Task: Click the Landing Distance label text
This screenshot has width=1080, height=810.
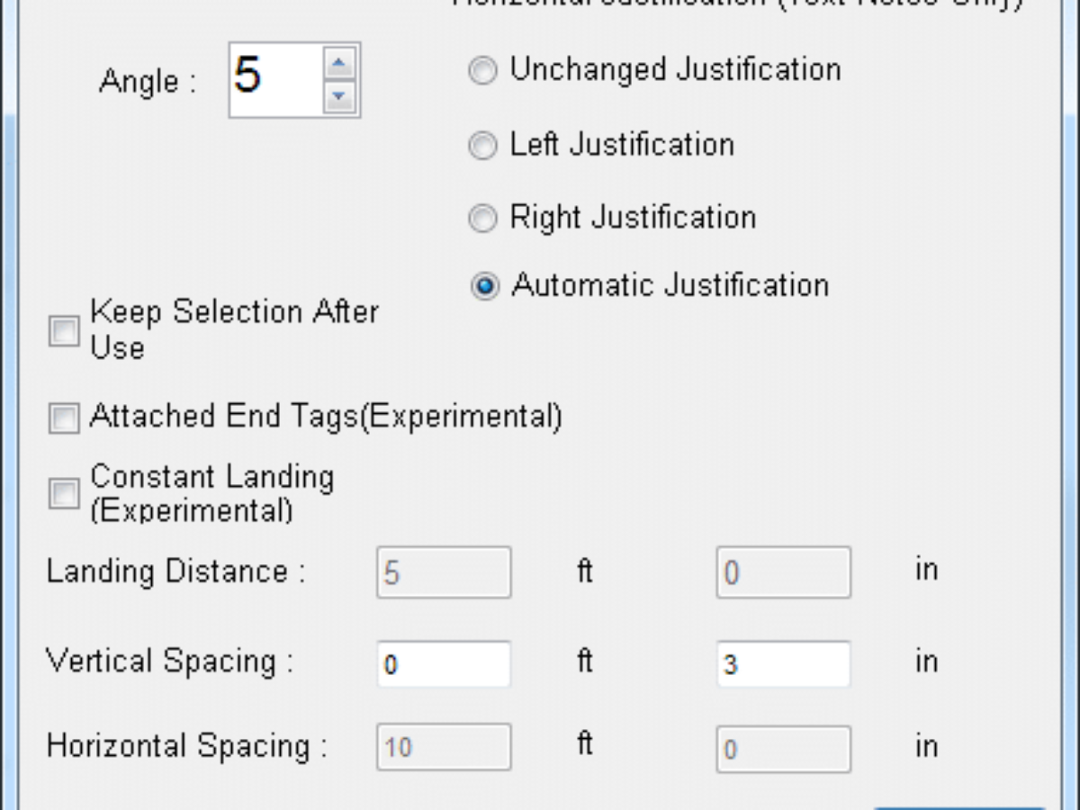Action: pos(175,572)
